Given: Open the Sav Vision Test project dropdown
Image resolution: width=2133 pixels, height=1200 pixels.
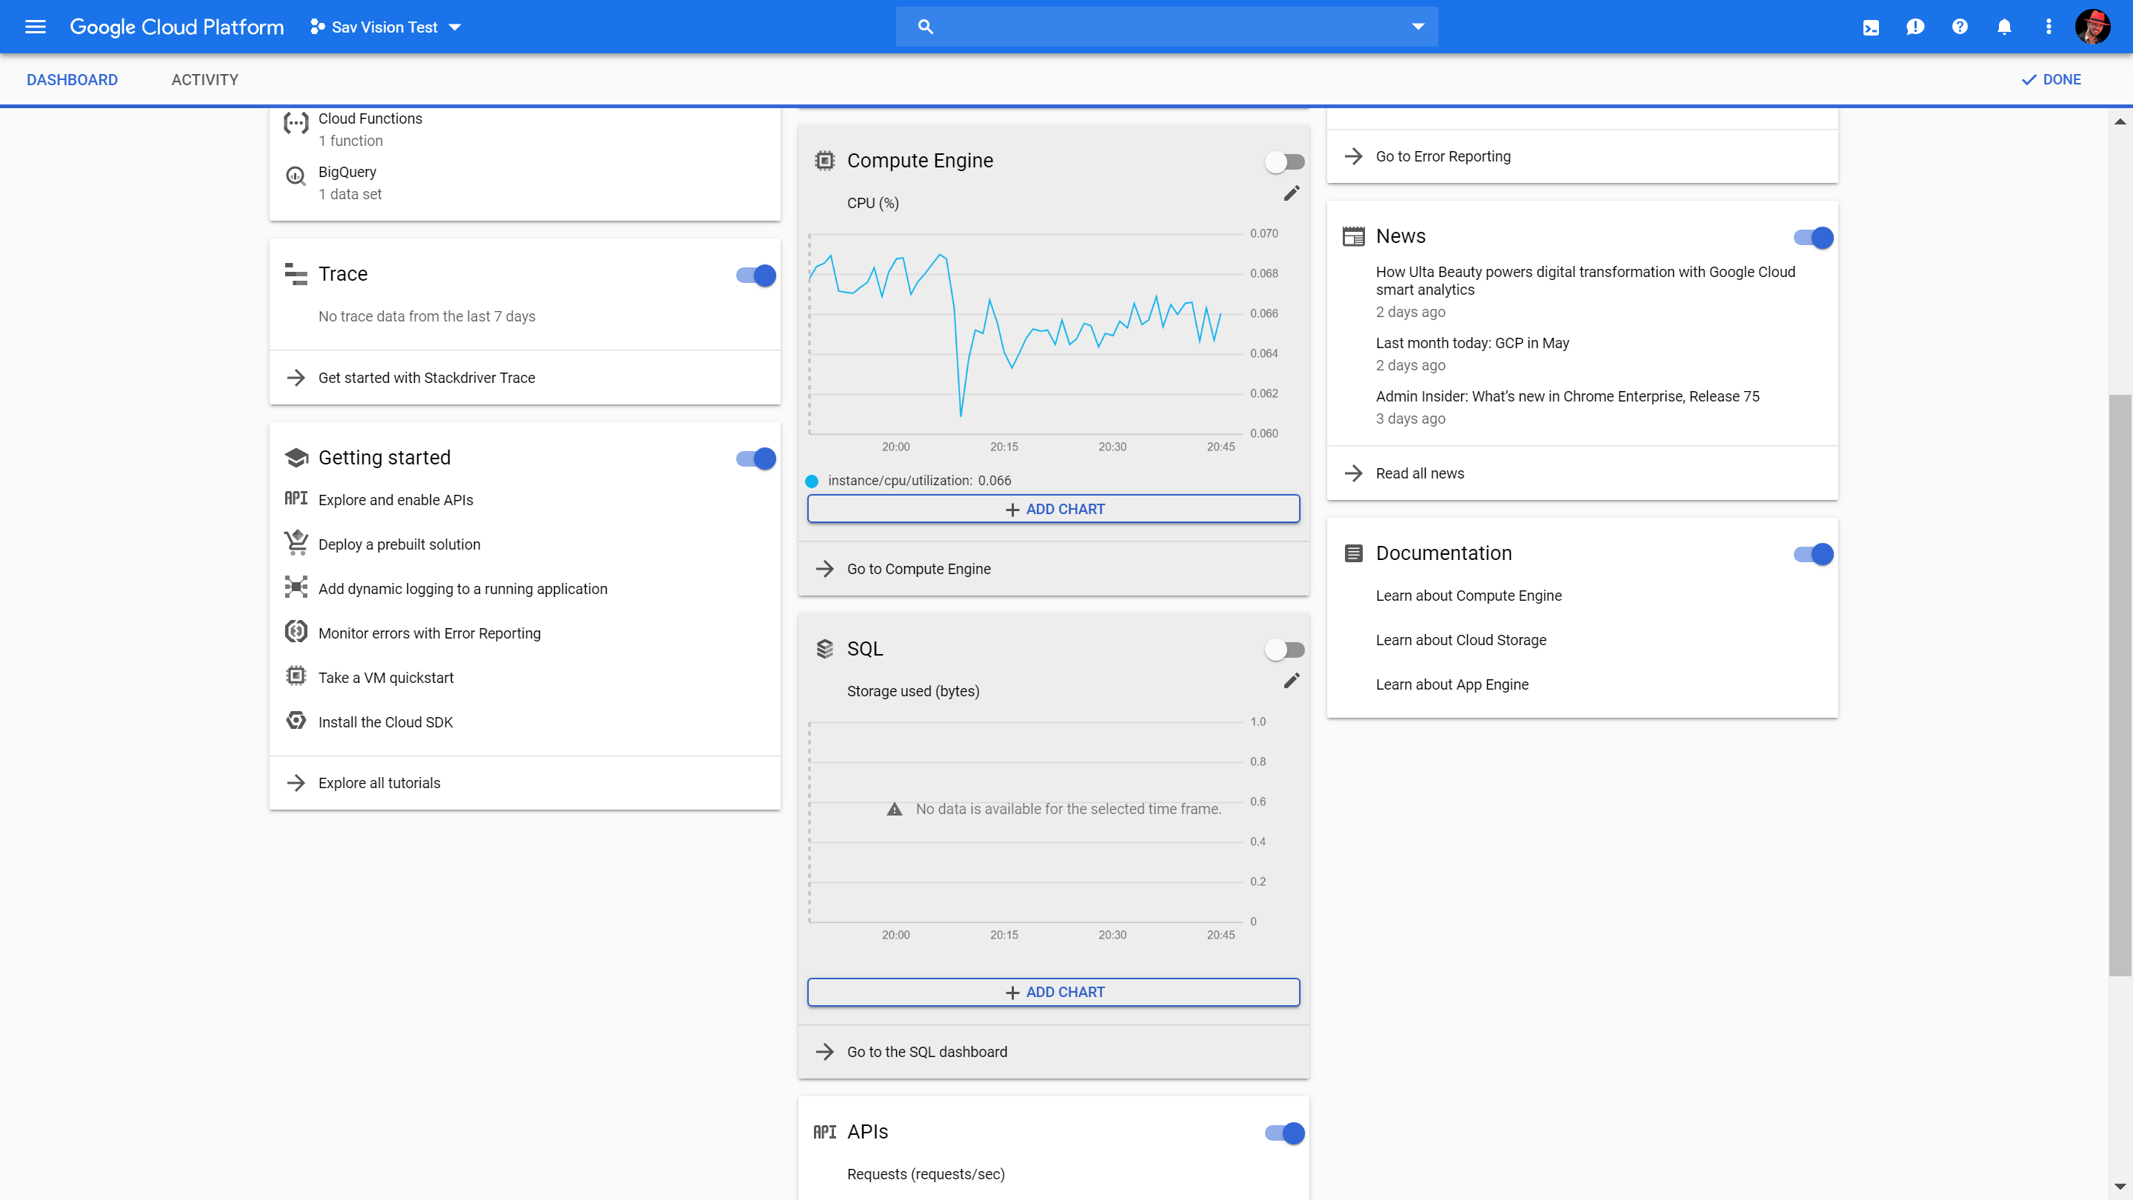Looking at the screenshot, I should click(x=386, y=27).
